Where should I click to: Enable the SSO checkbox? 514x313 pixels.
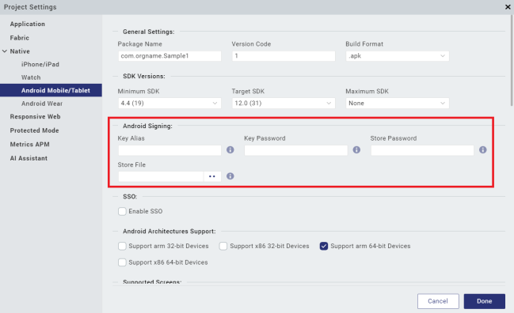tap(122, 211)
